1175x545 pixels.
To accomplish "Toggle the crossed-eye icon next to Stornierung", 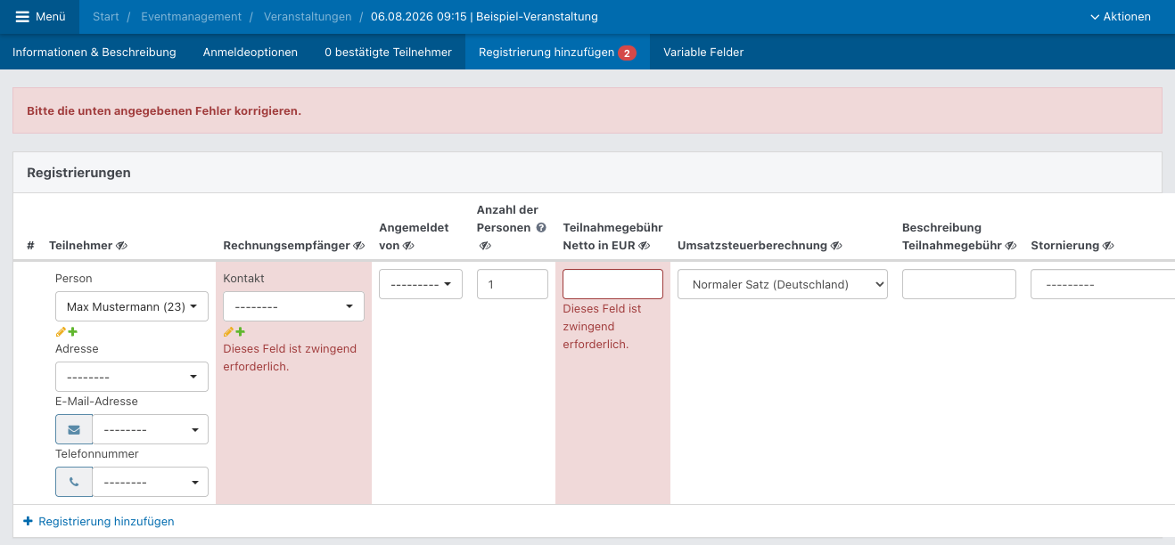I will tap(1108, 245).
